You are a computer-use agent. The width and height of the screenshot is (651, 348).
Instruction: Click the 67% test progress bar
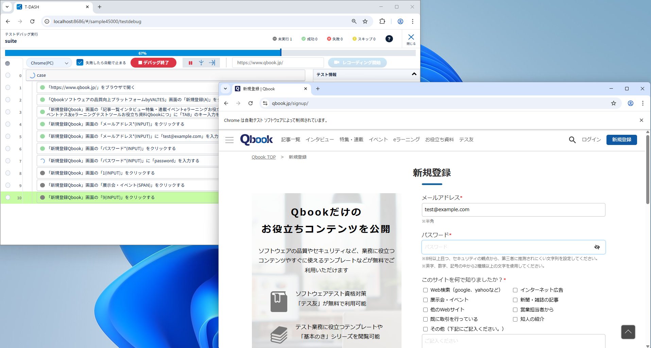pyautogui.click(x=142, y=53)
